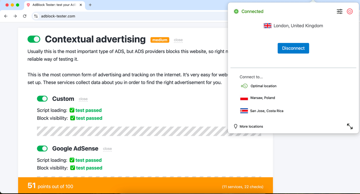Viewport: 360px width, 194px height.
Task: Click the pin icon beside More locations
Action: tap(236, 126)
